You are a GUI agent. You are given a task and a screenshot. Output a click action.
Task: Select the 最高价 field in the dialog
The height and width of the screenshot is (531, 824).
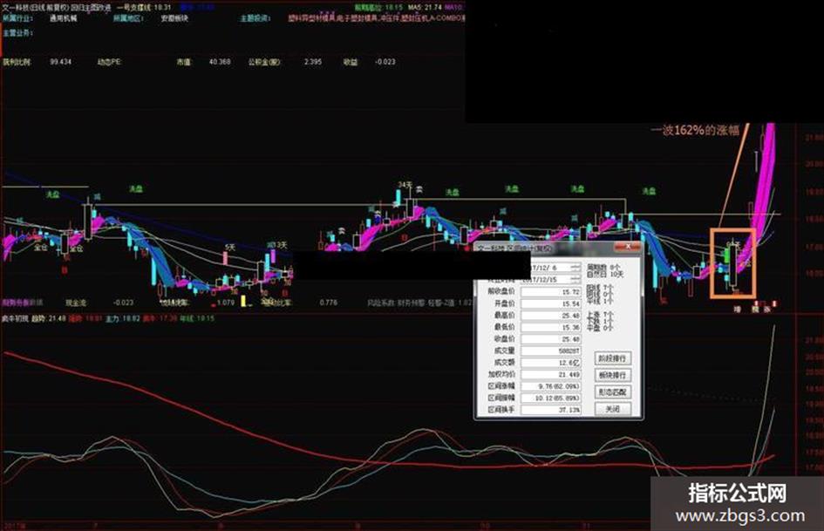(551, 316)
